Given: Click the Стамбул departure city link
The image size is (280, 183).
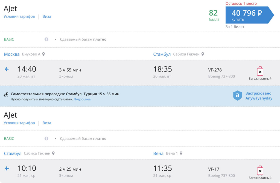Looking at the screenshot, I should pyautogui.click(x=13, y=153).
